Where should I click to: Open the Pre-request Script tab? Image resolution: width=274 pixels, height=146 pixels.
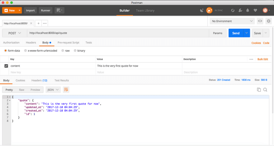coord(68,43)
